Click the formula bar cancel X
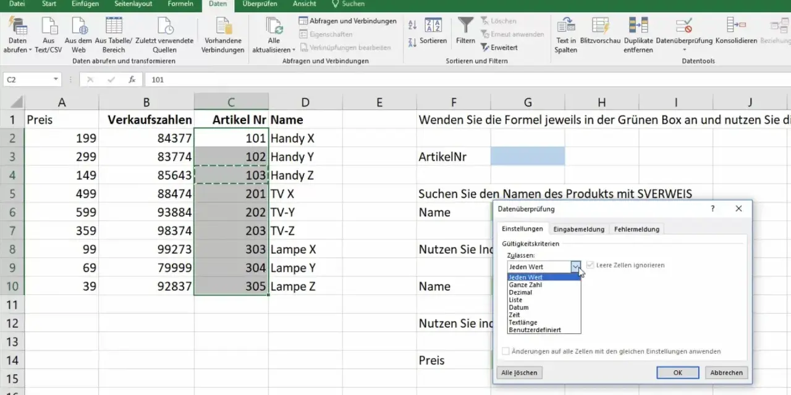 point(90,80)
